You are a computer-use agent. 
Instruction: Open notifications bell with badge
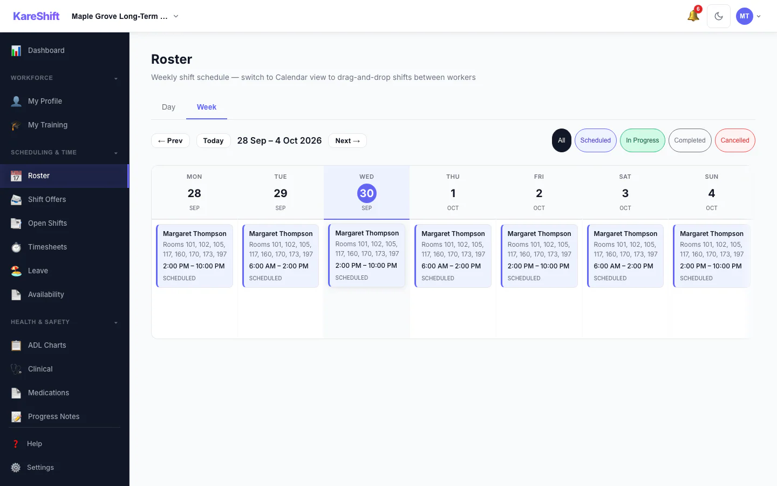[694, 15]
